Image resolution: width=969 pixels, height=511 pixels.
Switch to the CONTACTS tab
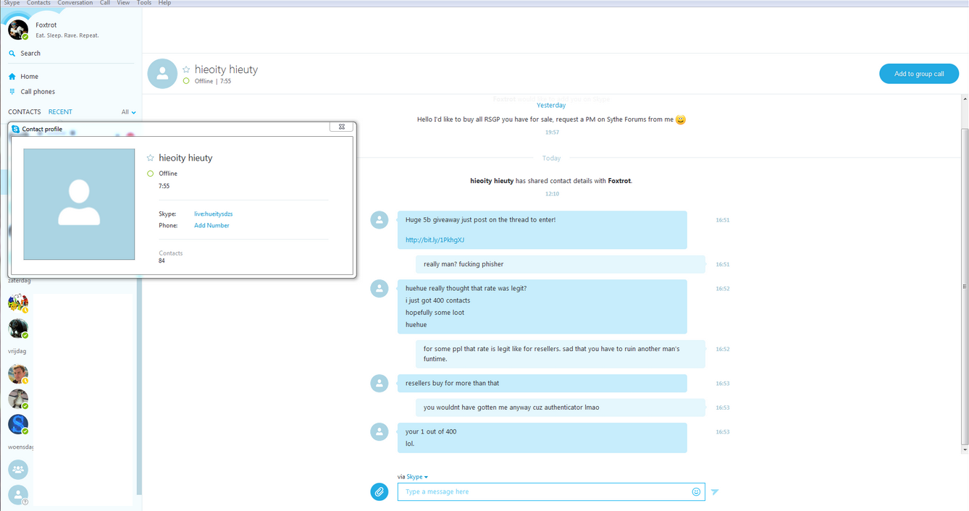pos(25,112)
